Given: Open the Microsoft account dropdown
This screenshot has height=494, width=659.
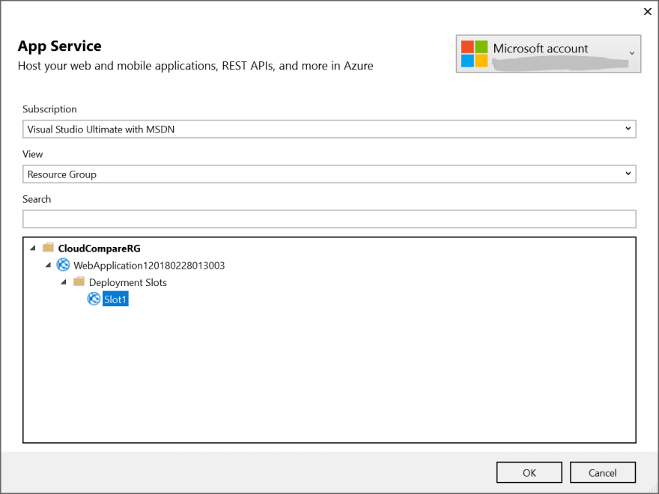Looking at the screenshot, I should tap(548, 54).
